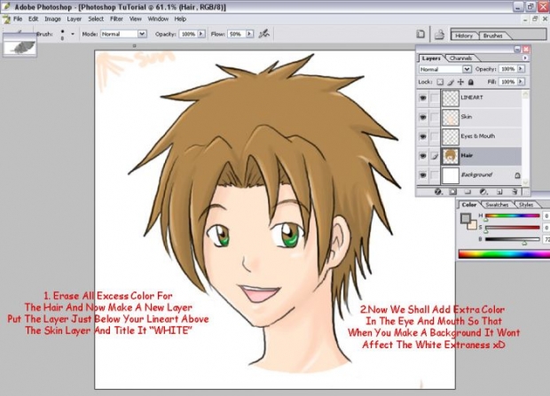Enable the airbrush option in options bar
The width and height of the screenshot is (550, 396).
[x=263, y=34]
